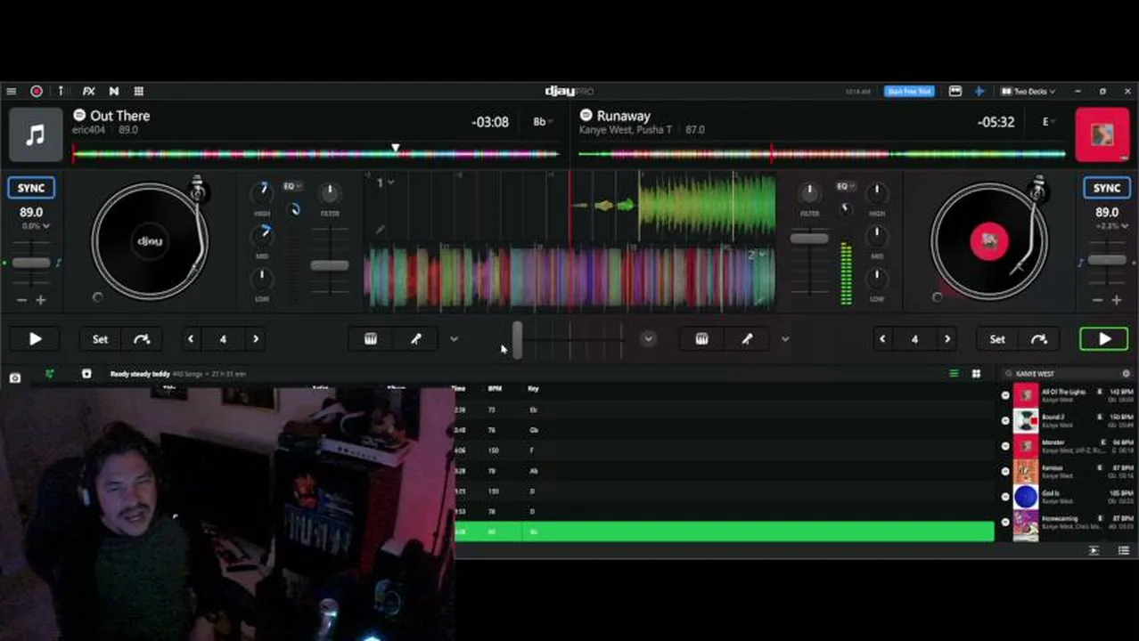The height and width of the screenshot is (641, 1139).
Task: Nudge left deck tempo down with minus
Action: pyautogui.click(x=22, y=301)
